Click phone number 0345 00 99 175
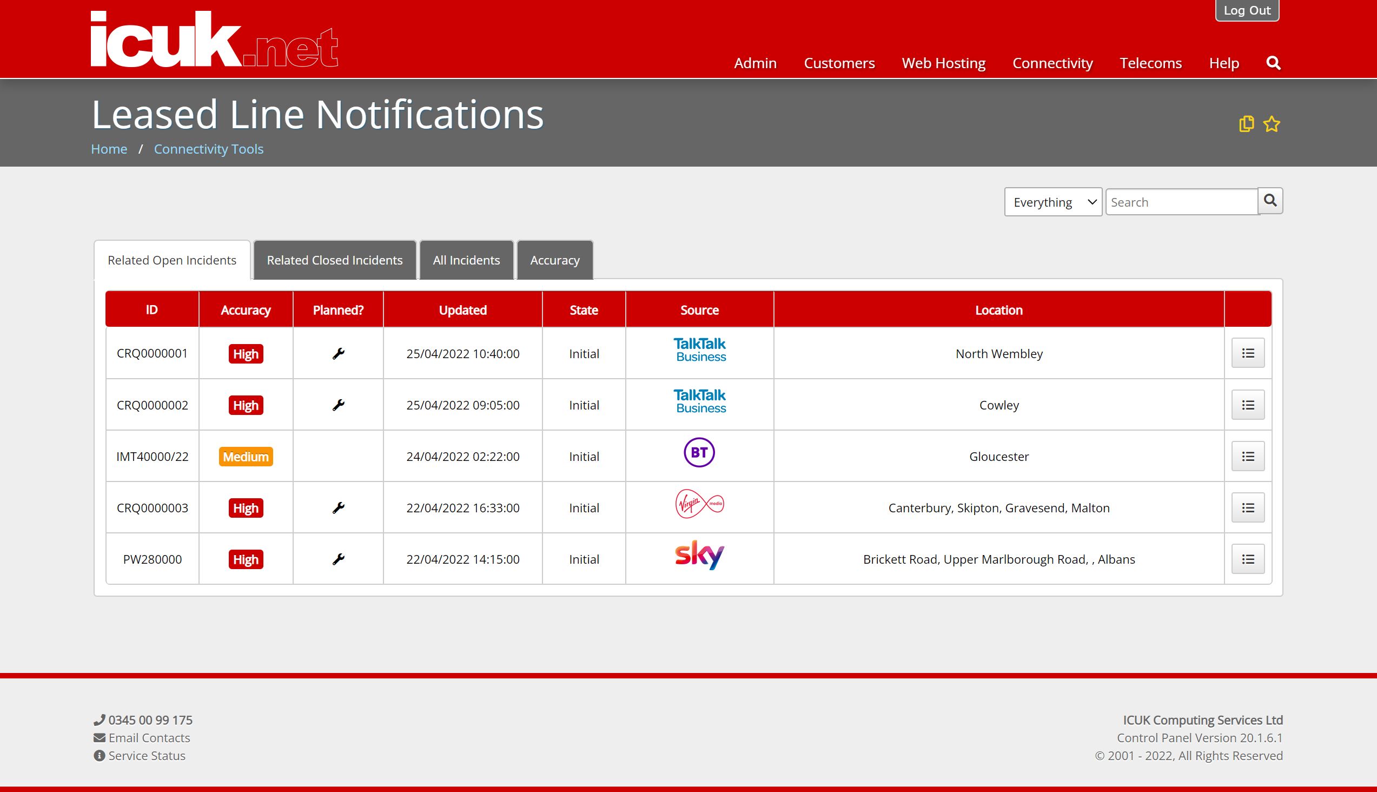1377x792 pixels. pos(150,720)
